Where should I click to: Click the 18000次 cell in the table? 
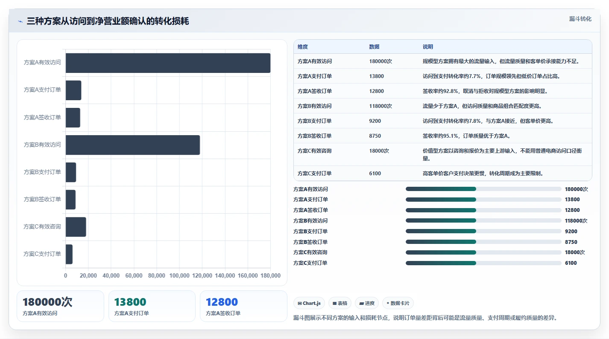click(x=379, y=151)
